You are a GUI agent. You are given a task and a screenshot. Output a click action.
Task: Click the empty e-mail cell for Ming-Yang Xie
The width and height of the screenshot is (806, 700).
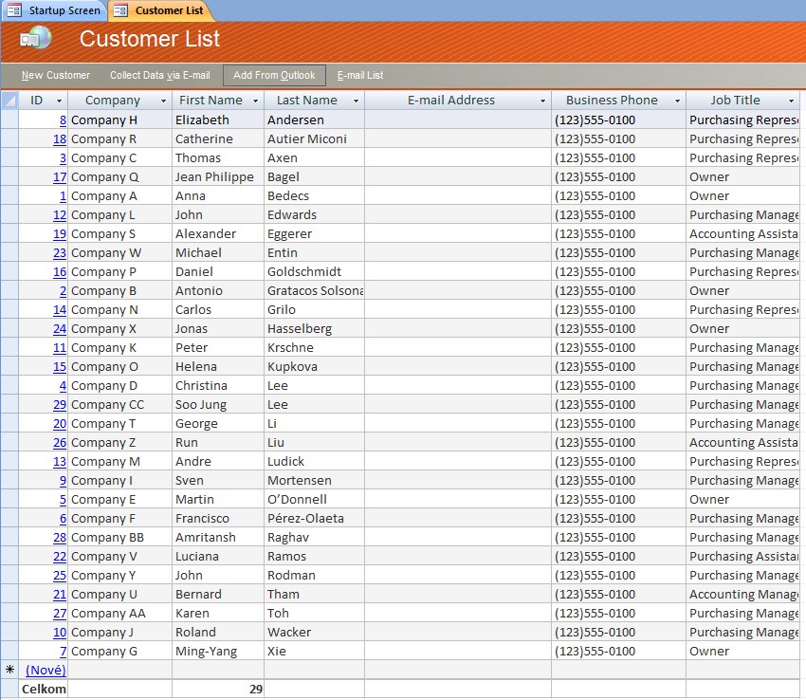458,651
